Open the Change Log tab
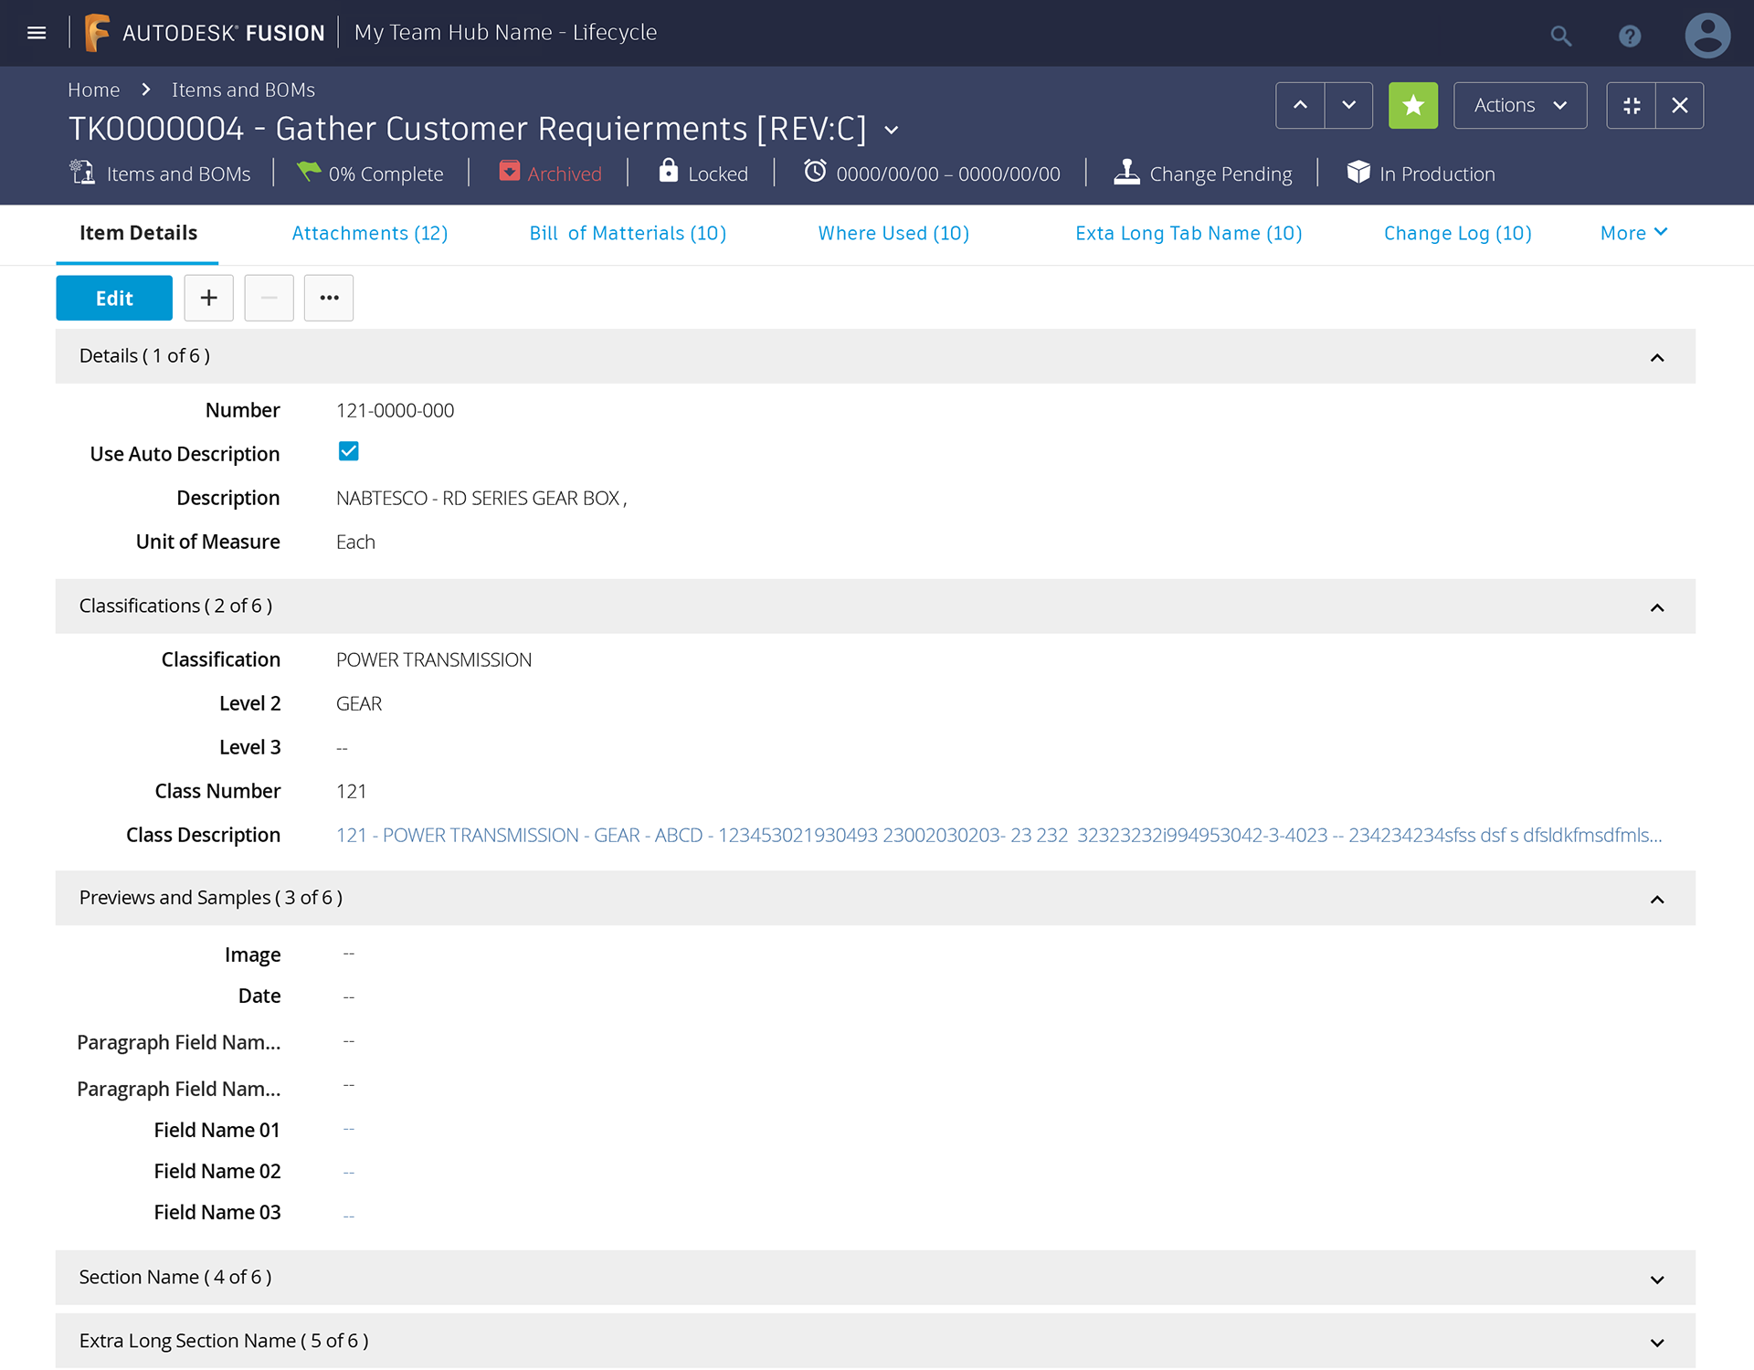1754x1370 pixels. [1457, 233]
